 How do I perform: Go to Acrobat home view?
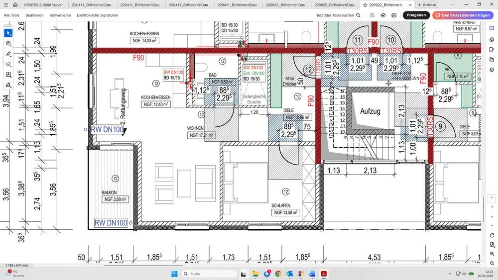pyautogui.click(x=15, y=4)
